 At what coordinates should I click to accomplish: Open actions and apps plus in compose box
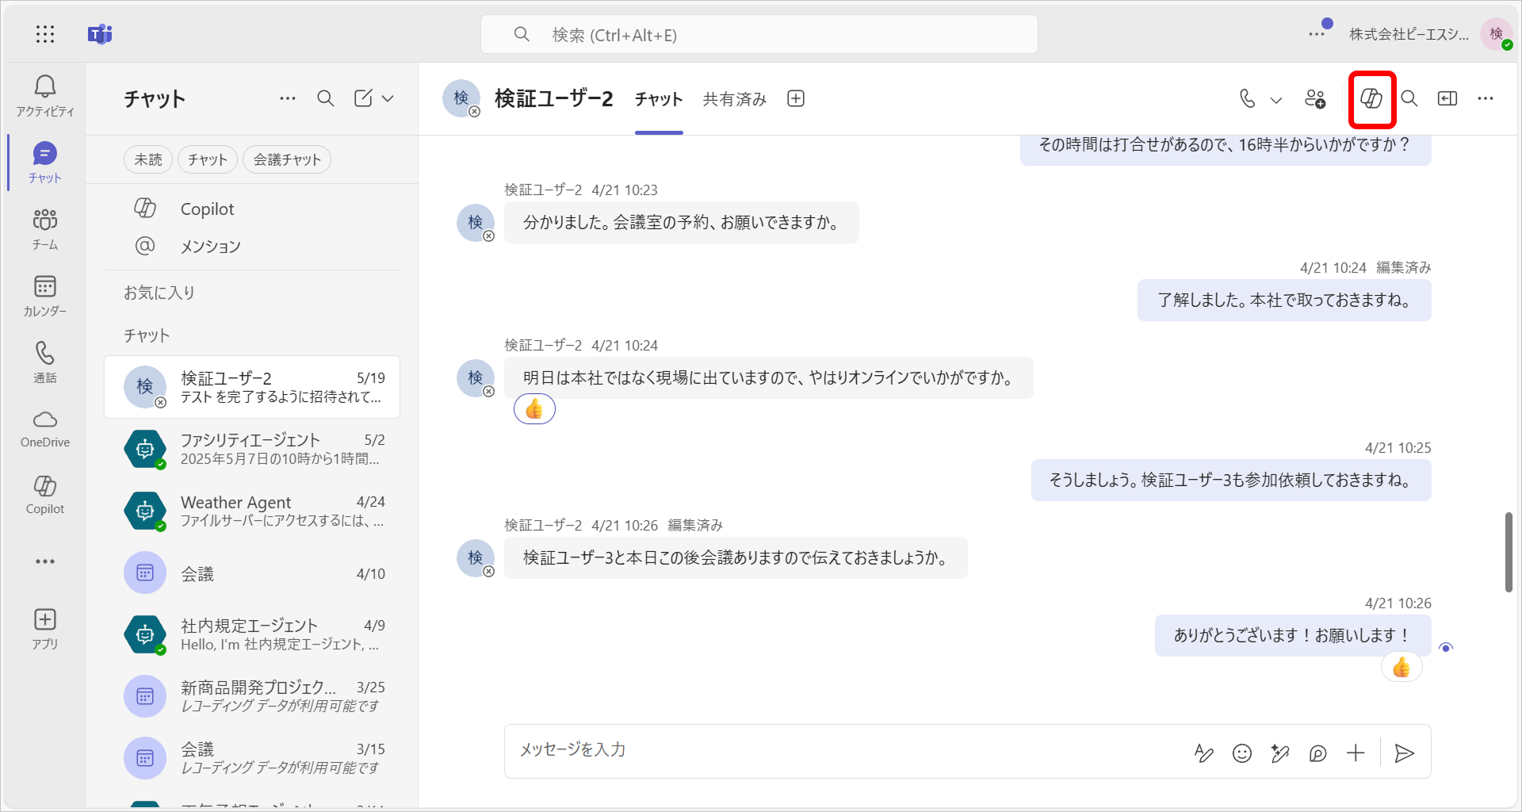click(1356, 753)
